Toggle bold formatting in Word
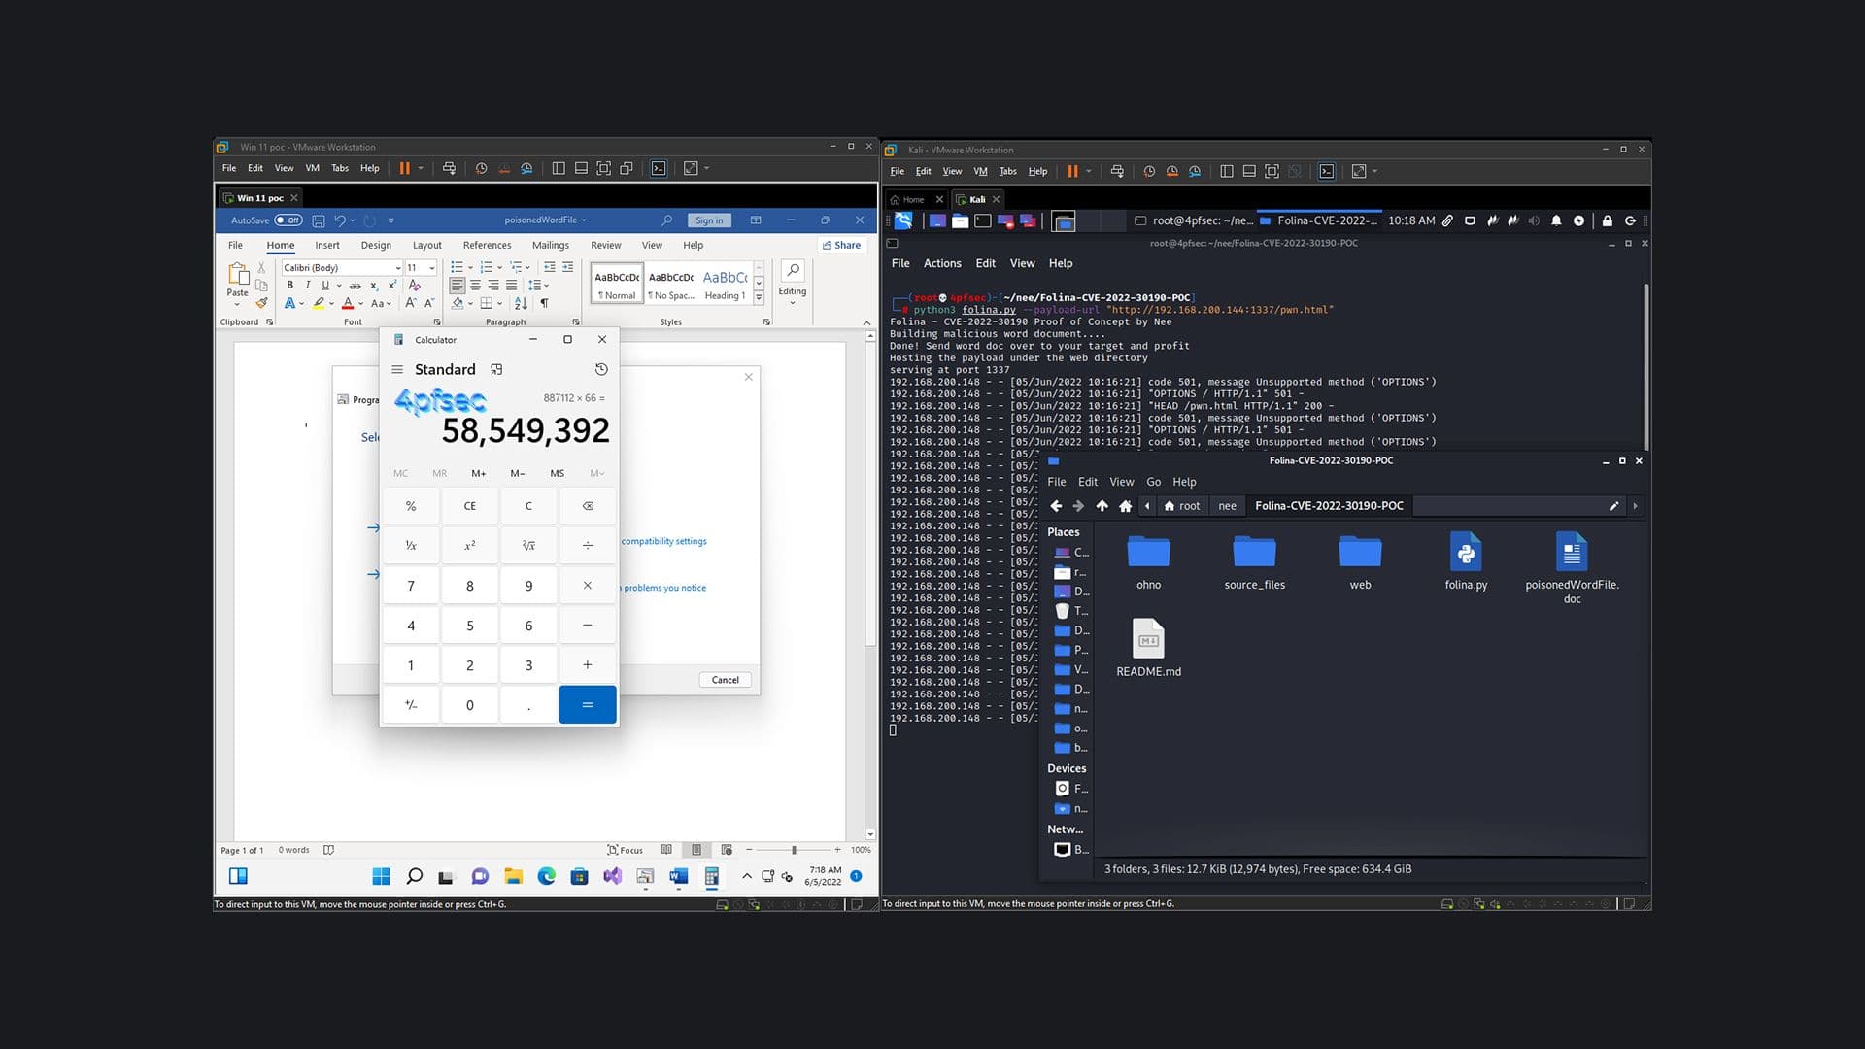 tap(288, 284)
